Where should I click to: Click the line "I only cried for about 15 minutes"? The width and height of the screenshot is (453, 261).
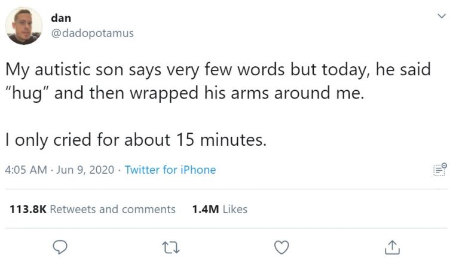point(136,140)
